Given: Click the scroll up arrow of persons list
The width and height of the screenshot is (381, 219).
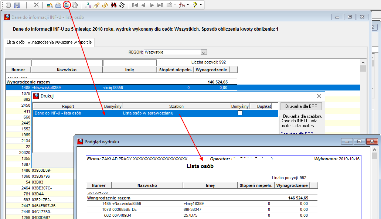Looking at the screenshot, I should [x=363, y=62].
